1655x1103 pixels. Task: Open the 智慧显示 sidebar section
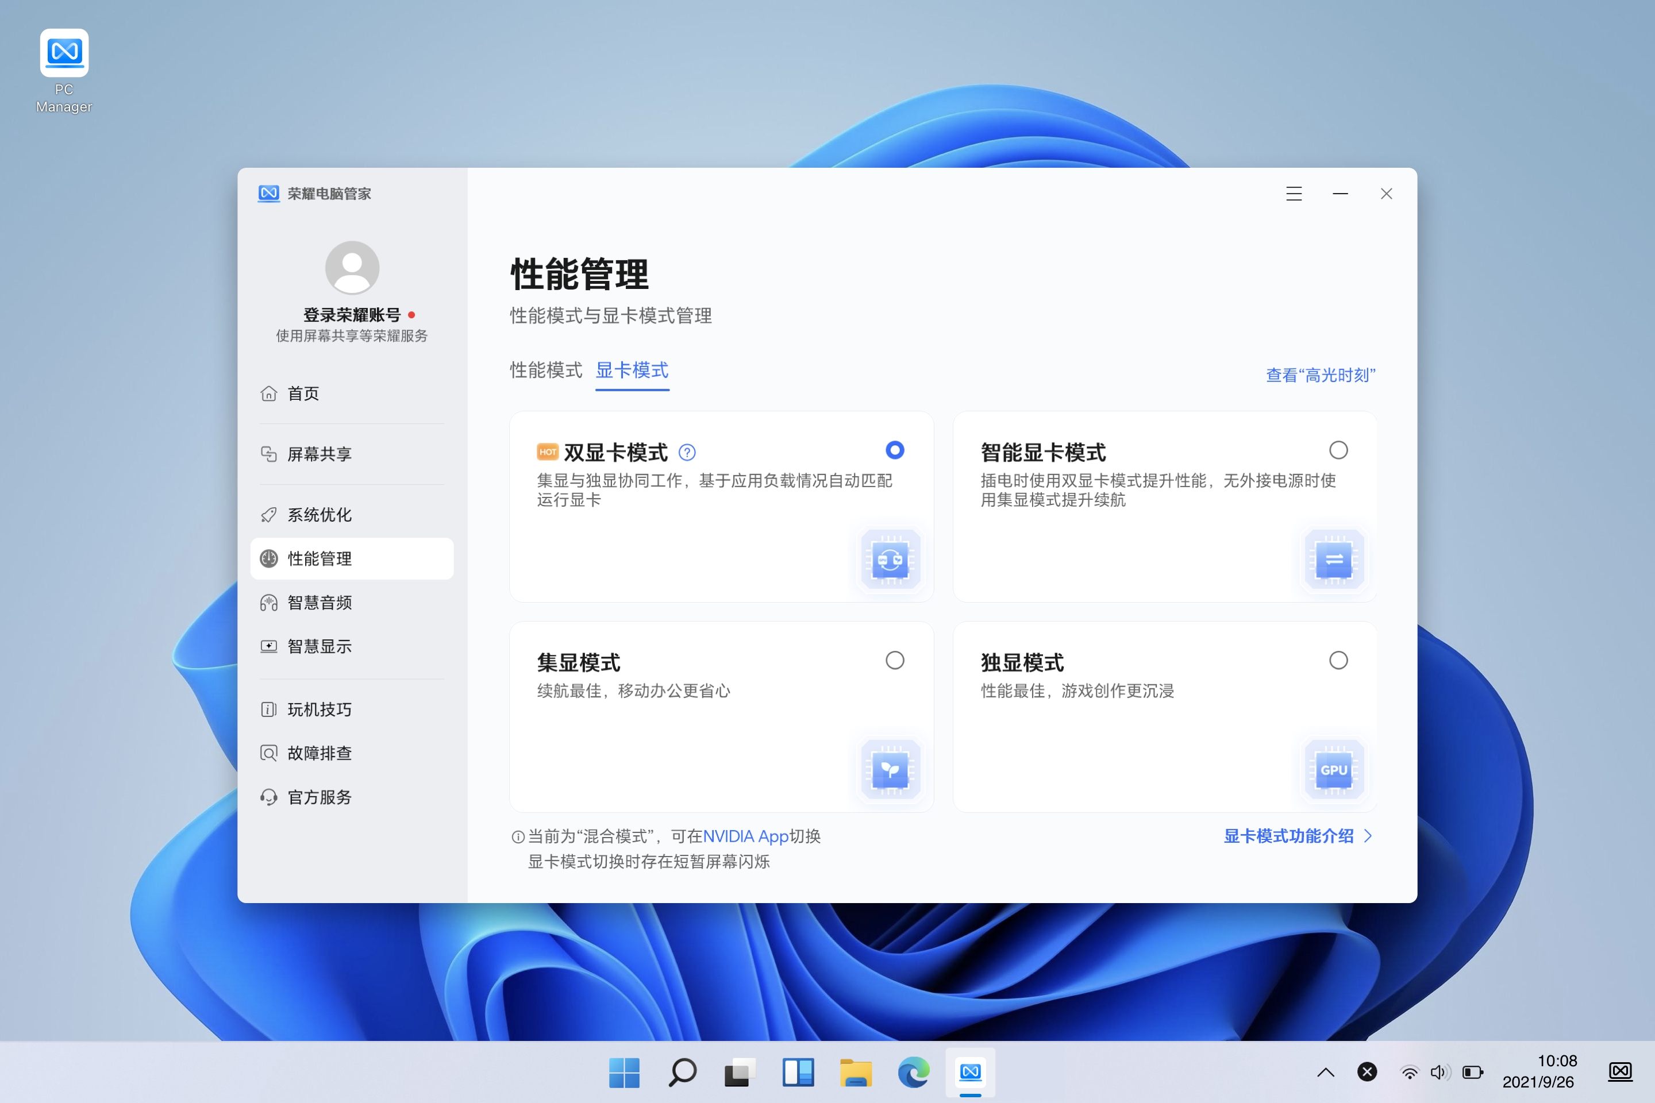coord(319,646)
